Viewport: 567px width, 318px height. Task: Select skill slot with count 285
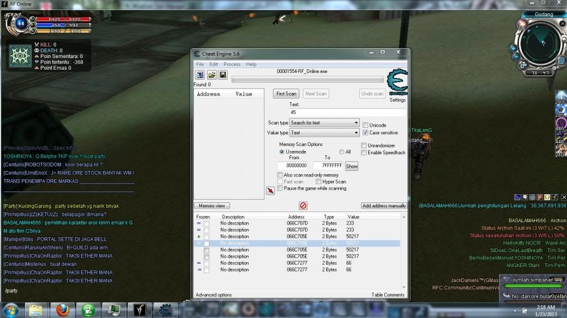pyautogui.click(x=560, y=111)
